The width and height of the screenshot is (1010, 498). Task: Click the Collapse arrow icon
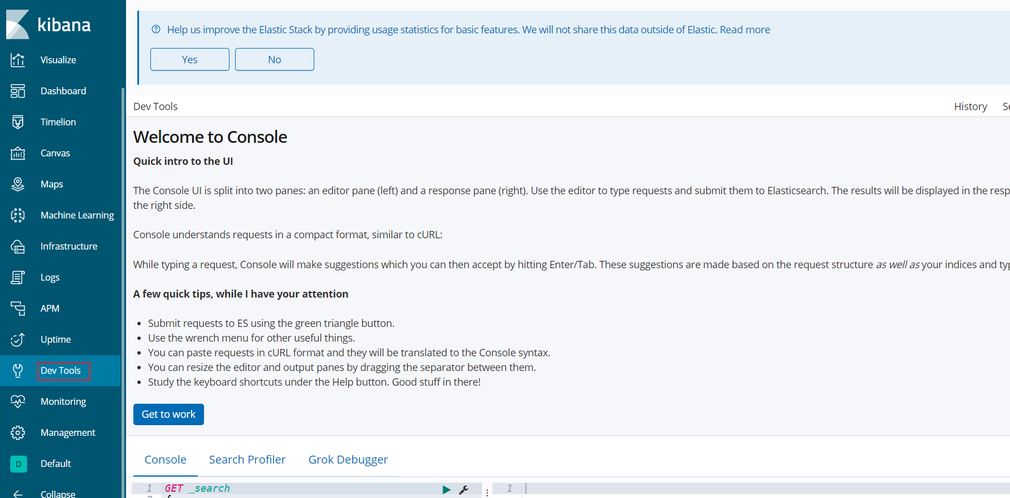18,493
